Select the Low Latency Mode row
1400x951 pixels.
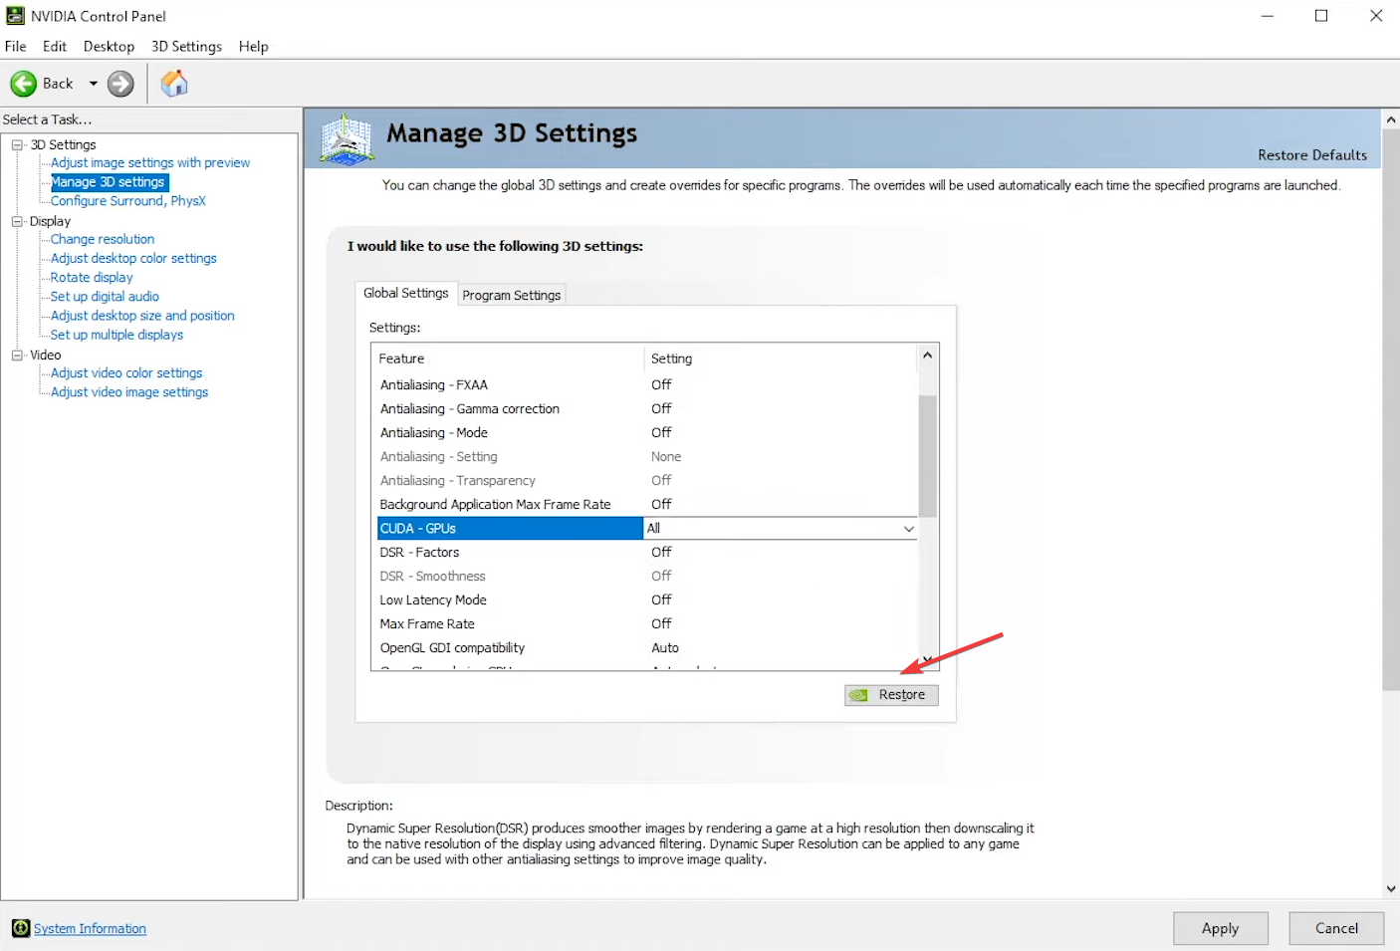(646, 600)
